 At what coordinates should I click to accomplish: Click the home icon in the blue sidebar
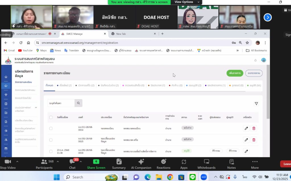[6, 77]
